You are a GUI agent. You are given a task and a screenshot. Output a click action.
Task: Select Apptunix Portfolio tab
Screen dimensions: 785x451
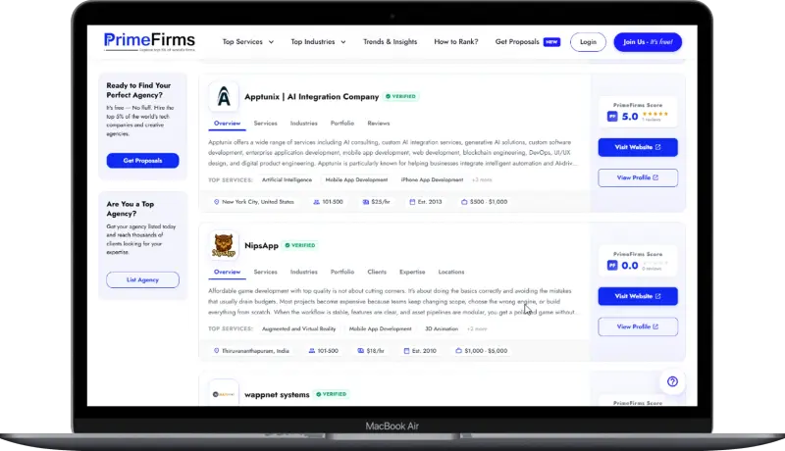coord(341,124)
